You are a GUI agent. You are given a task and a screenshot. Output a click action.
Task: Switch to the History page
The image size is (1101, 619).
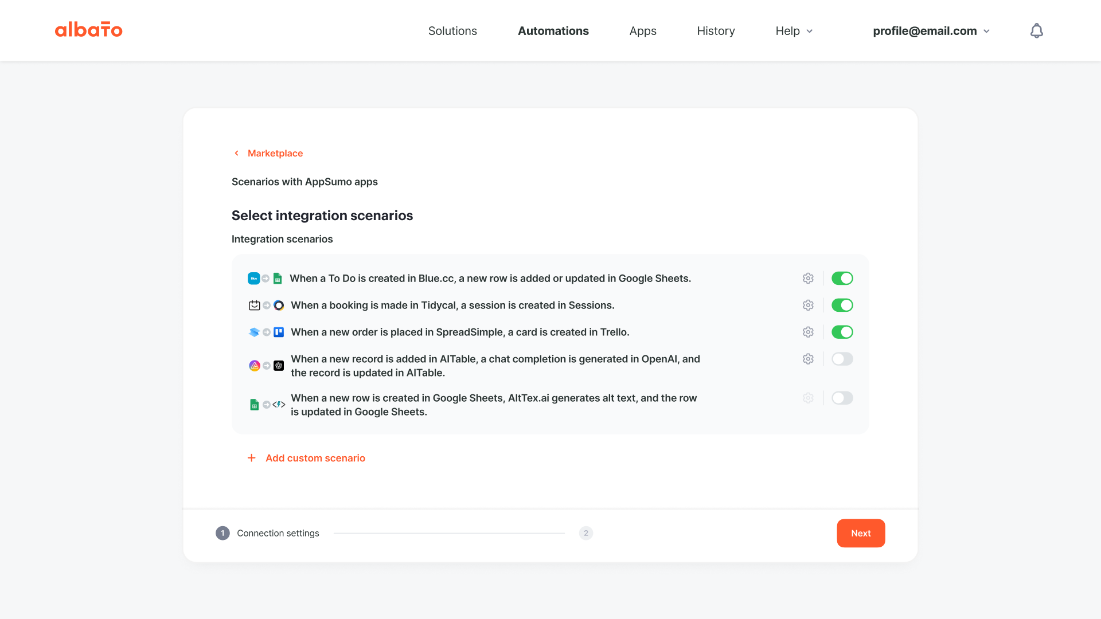(716, 31)
